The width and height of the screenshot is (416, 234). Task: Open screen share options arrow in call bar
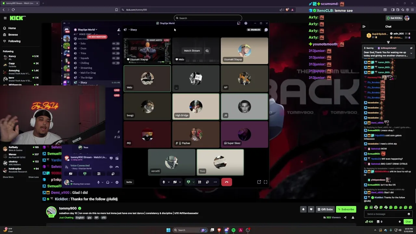pos(193,182)
